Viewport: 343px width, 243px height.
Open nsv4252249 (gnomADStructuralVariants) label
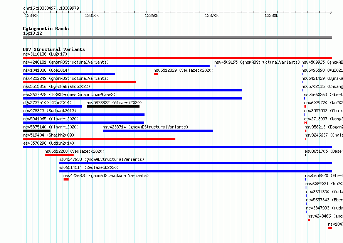(x=66, y=78)
